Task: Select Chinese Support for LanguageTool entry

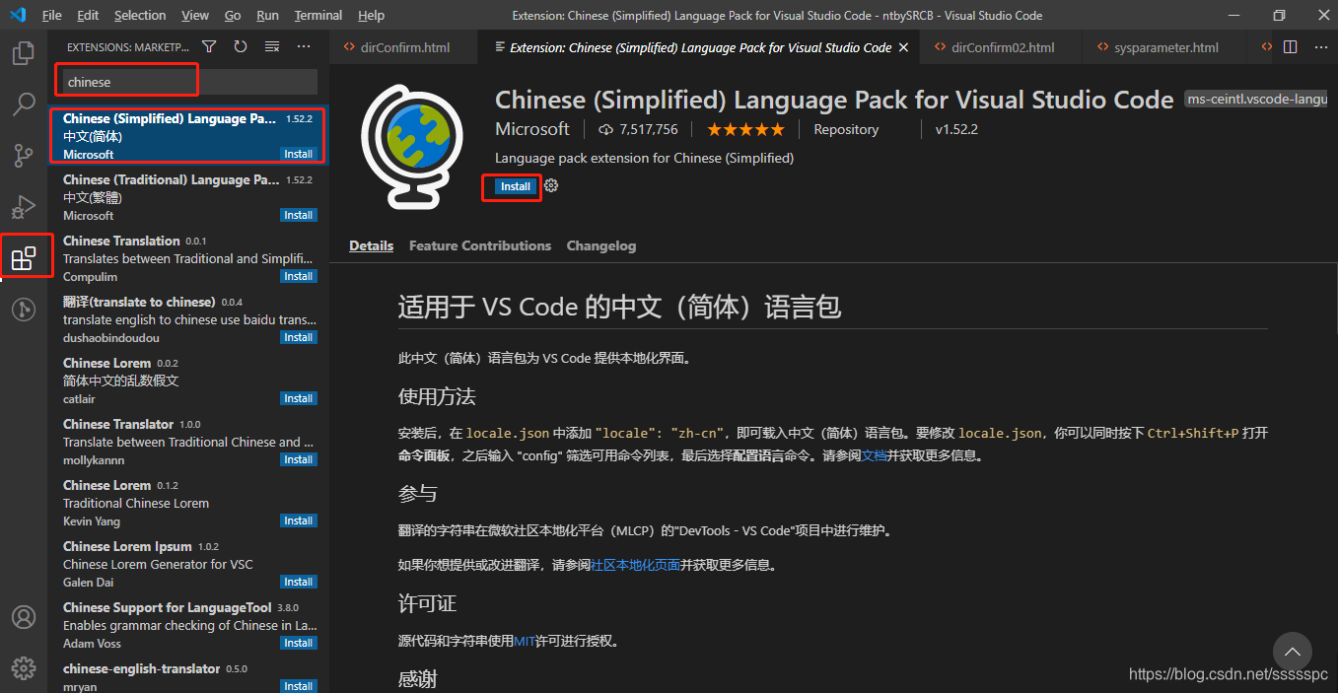Action: pos(188,625)
